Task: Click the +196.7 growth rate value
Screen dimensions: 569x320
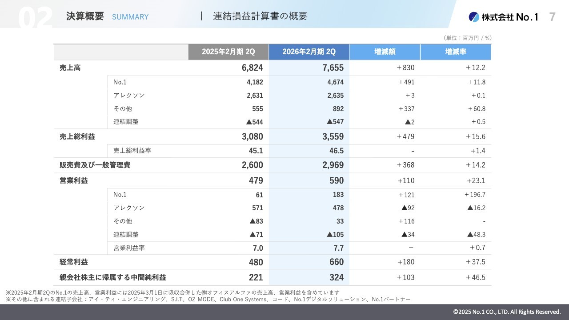Action: point(475,195)
